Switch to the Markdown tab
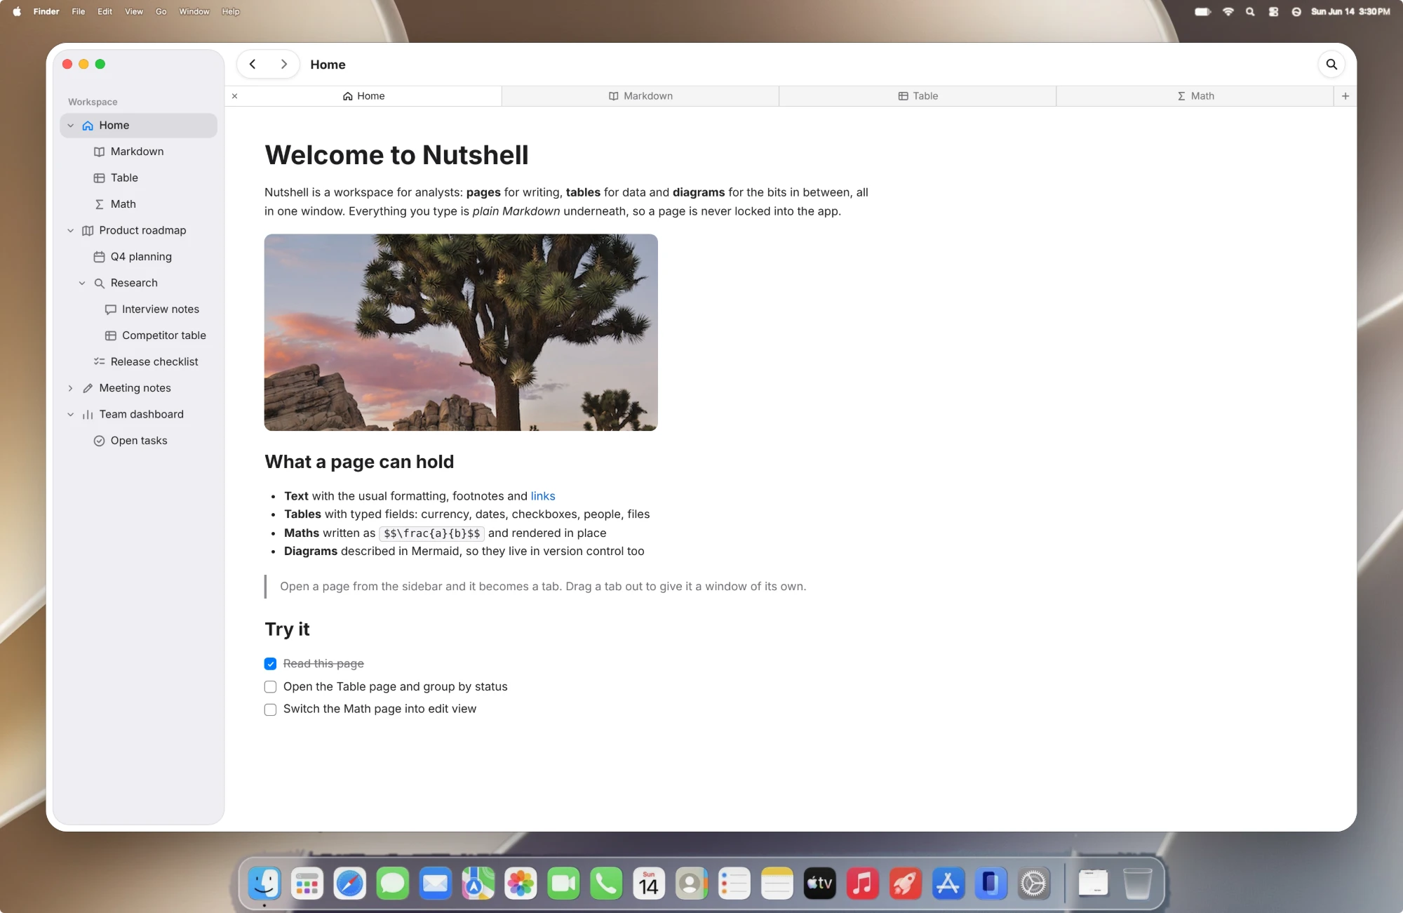The image size is (1403, 913). [x=640, y=96]
